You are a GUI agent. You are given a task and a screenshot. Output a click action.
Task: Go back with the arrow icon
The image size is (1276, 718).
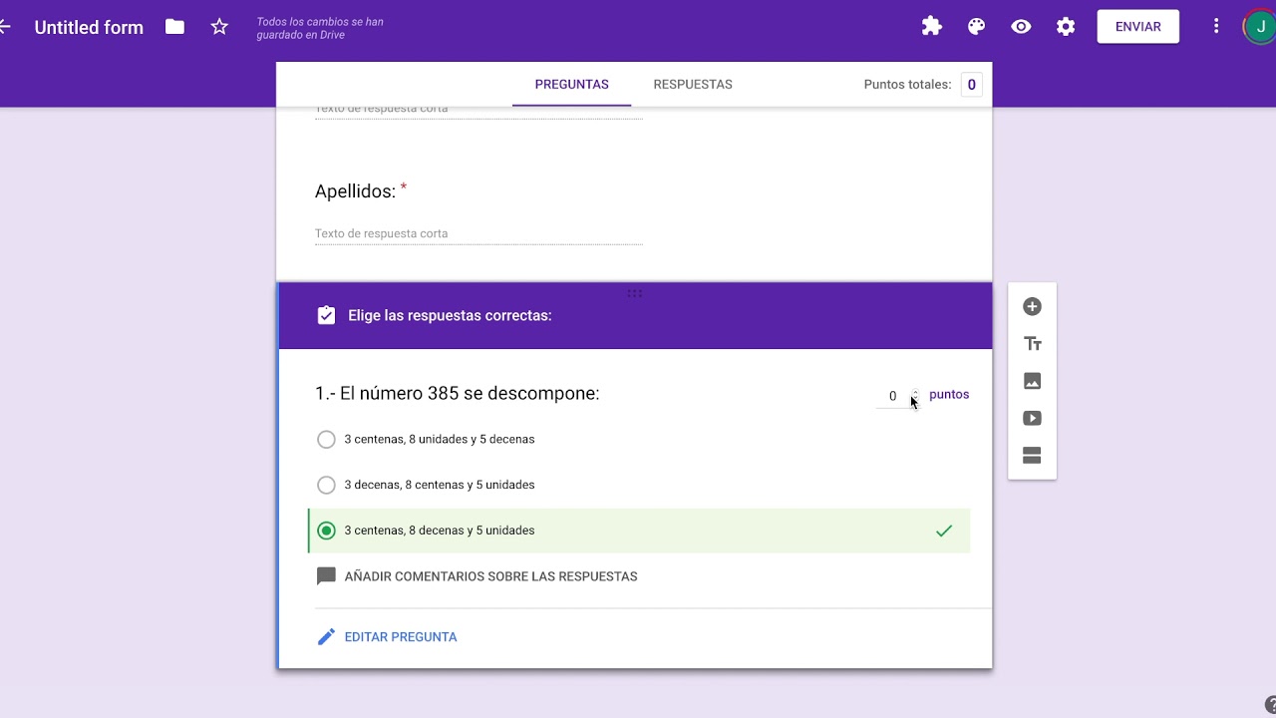tap(4, 27)
